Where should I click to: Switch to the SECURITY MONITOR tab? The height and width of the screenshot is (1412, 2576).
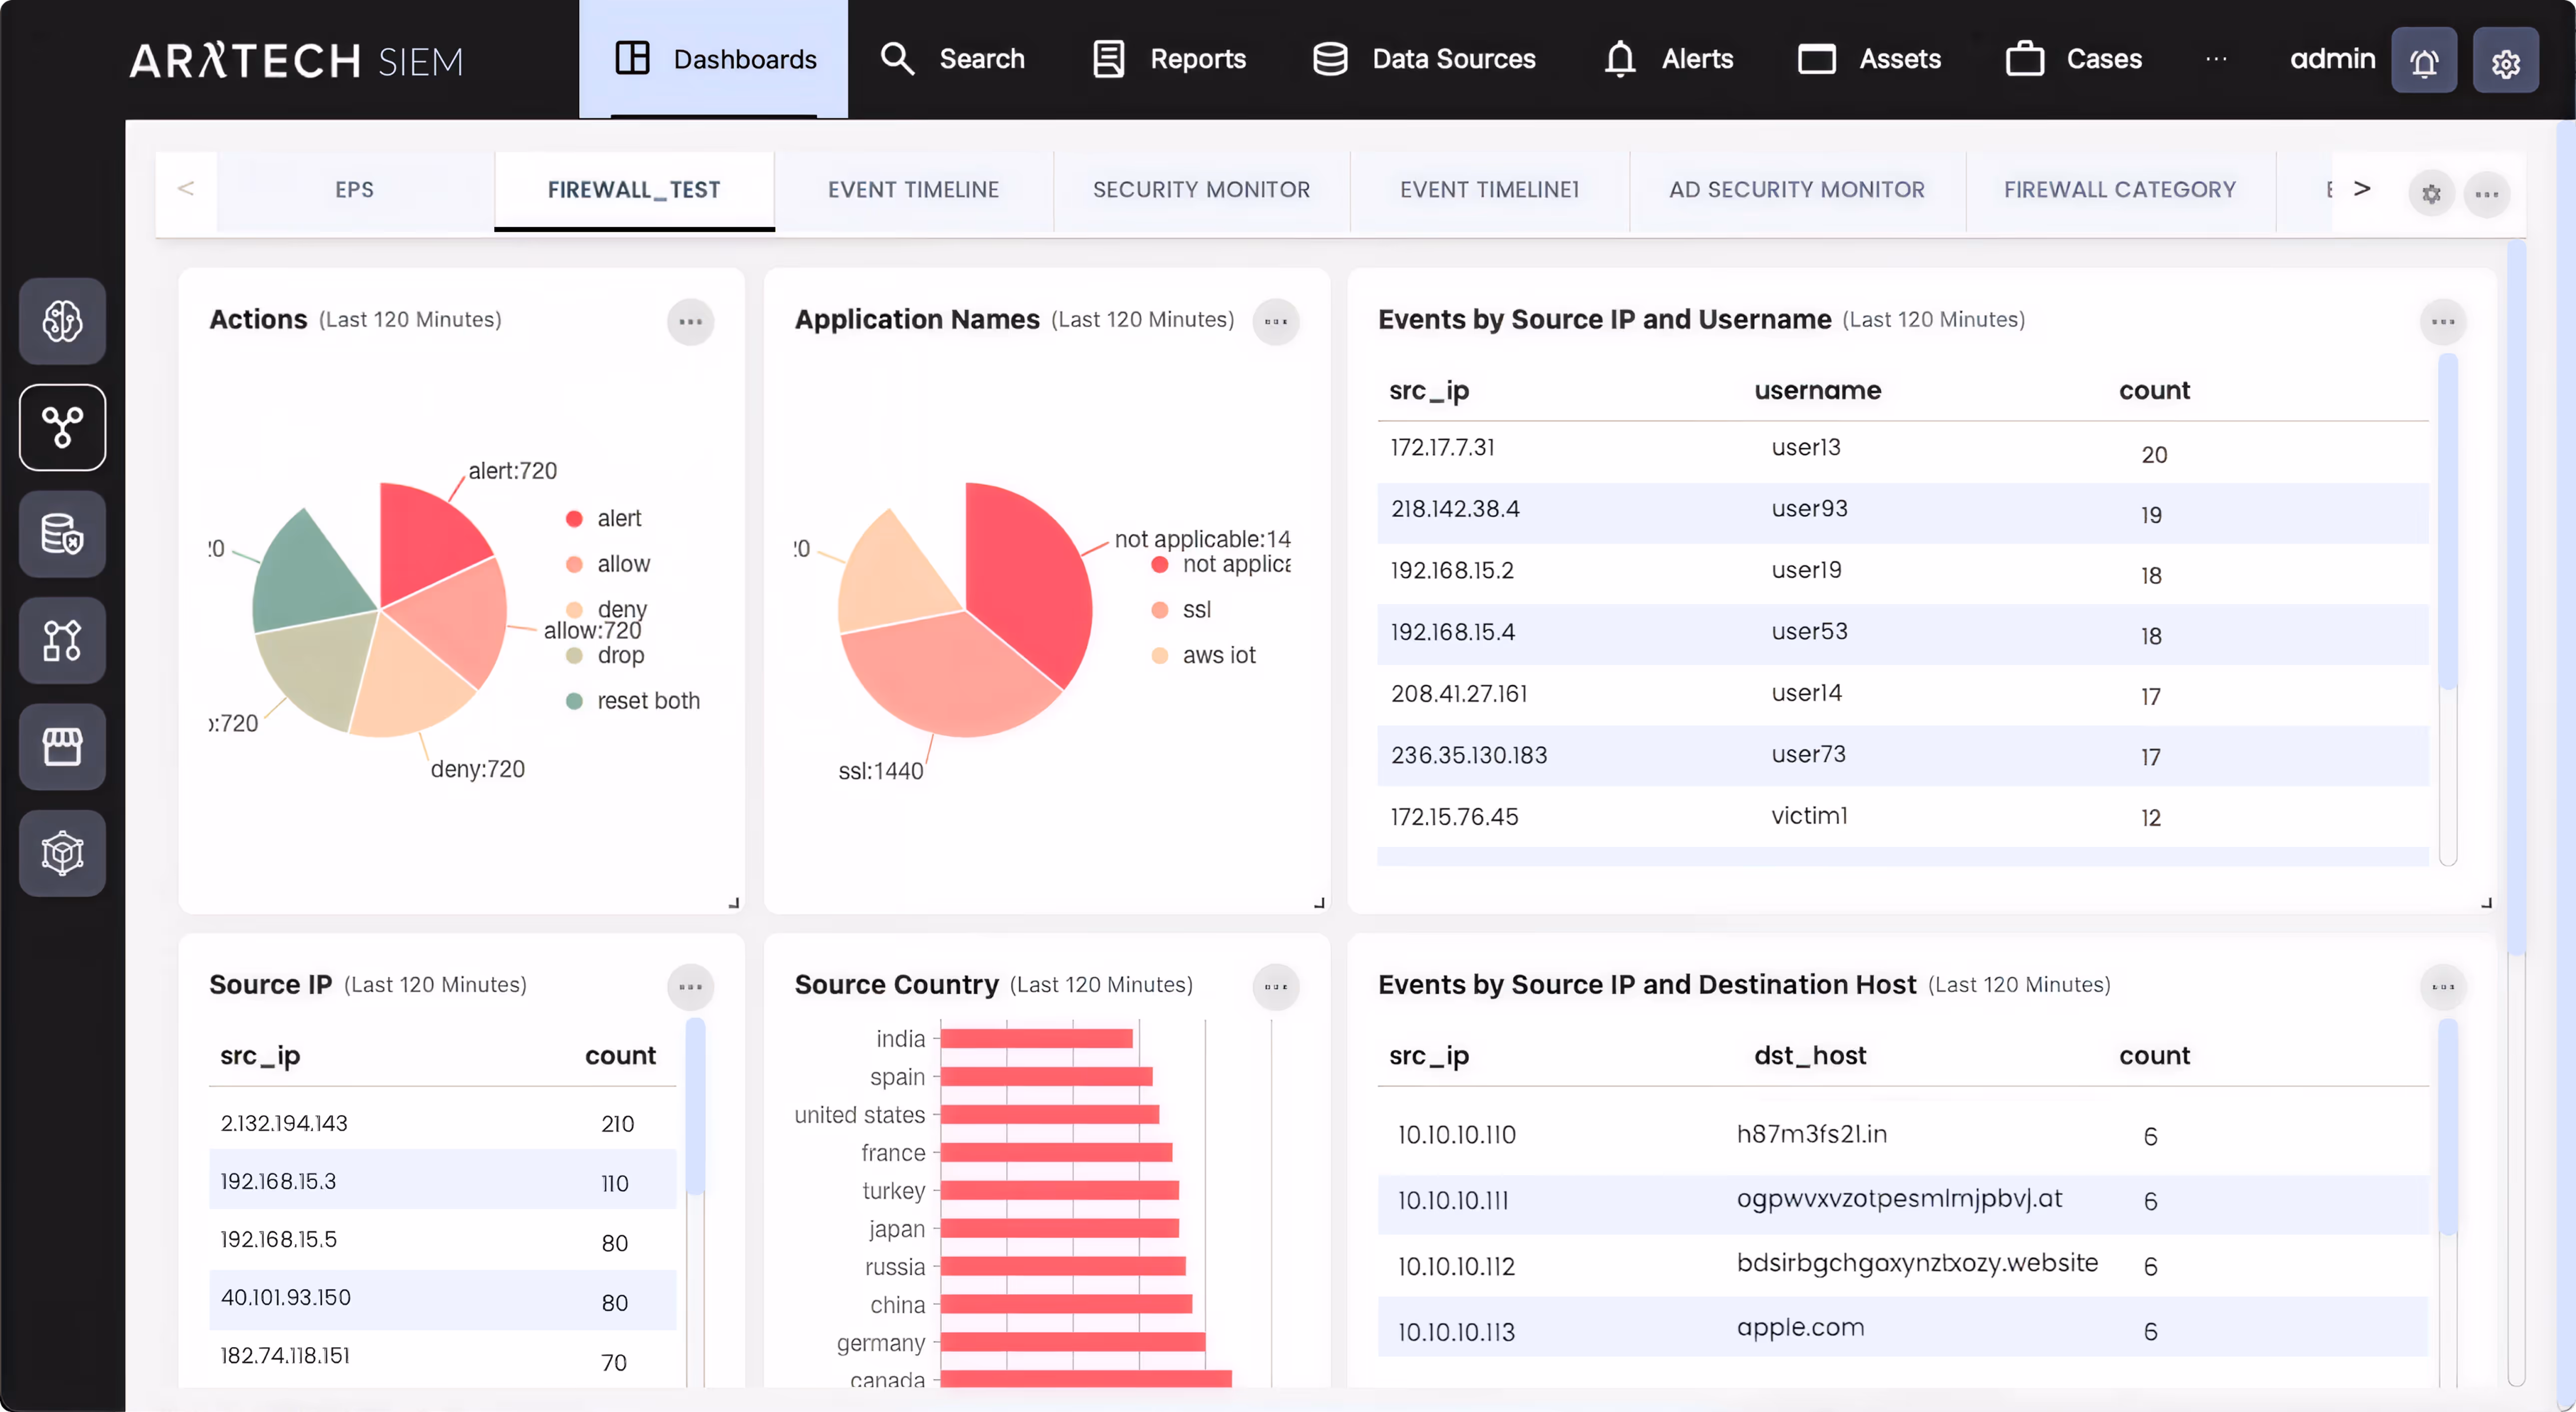pyautogui.click(x=1201, y=190)
